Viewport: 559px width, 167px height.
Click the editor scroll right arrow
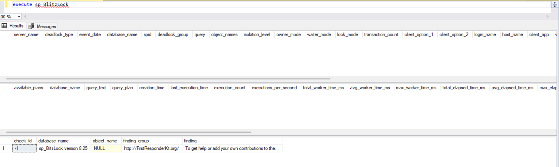(x=548, y=16)
